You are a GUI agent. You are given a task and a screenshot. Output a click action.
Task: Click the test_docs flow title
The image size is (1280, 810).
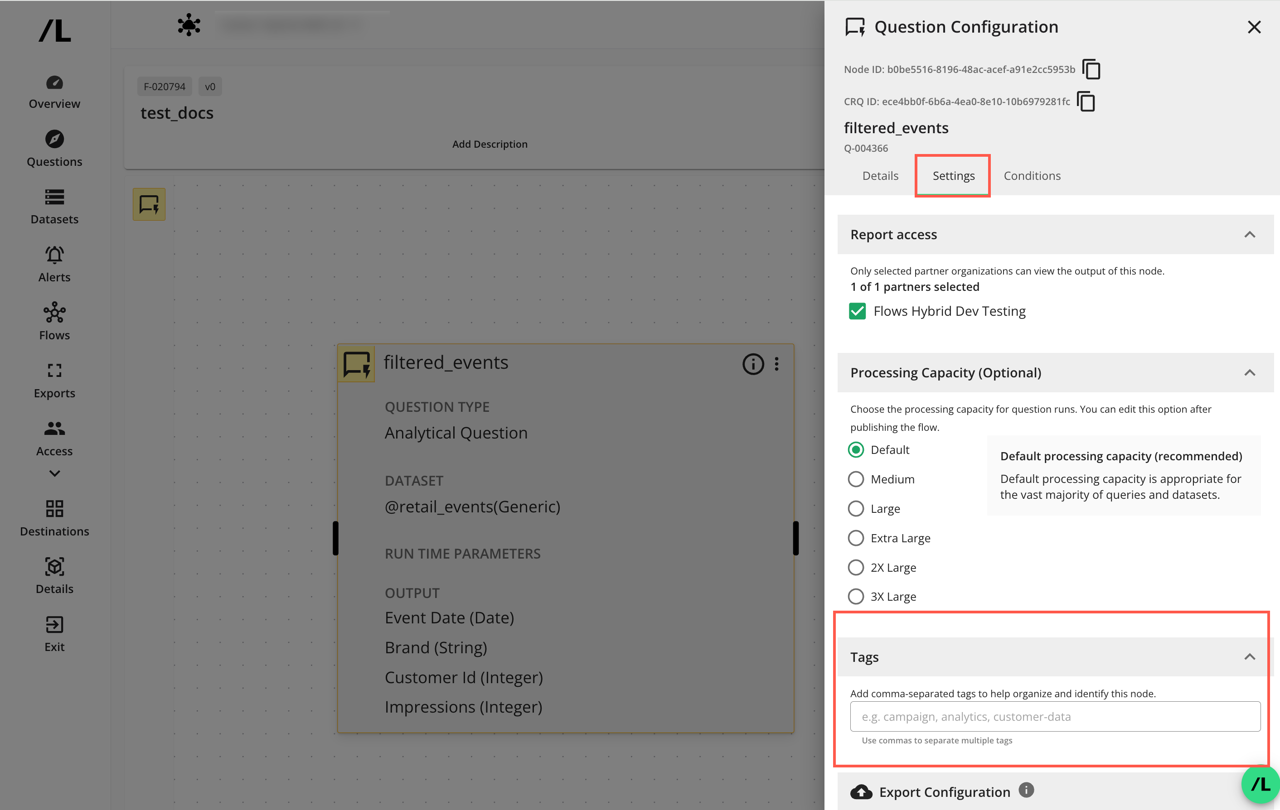tap(176, 113)
